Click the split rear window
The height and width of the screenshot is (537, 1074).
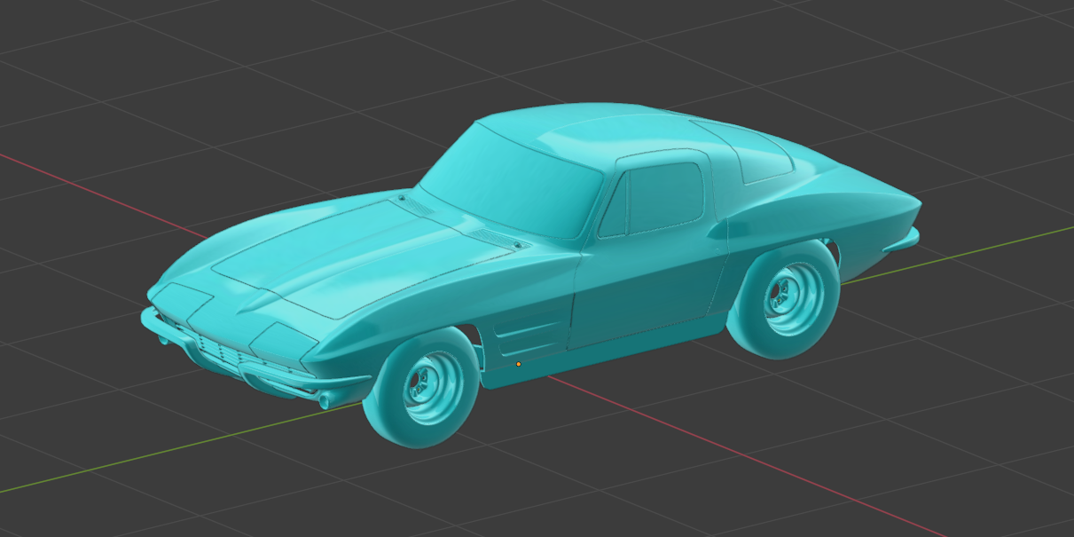[x=743, y=151]
